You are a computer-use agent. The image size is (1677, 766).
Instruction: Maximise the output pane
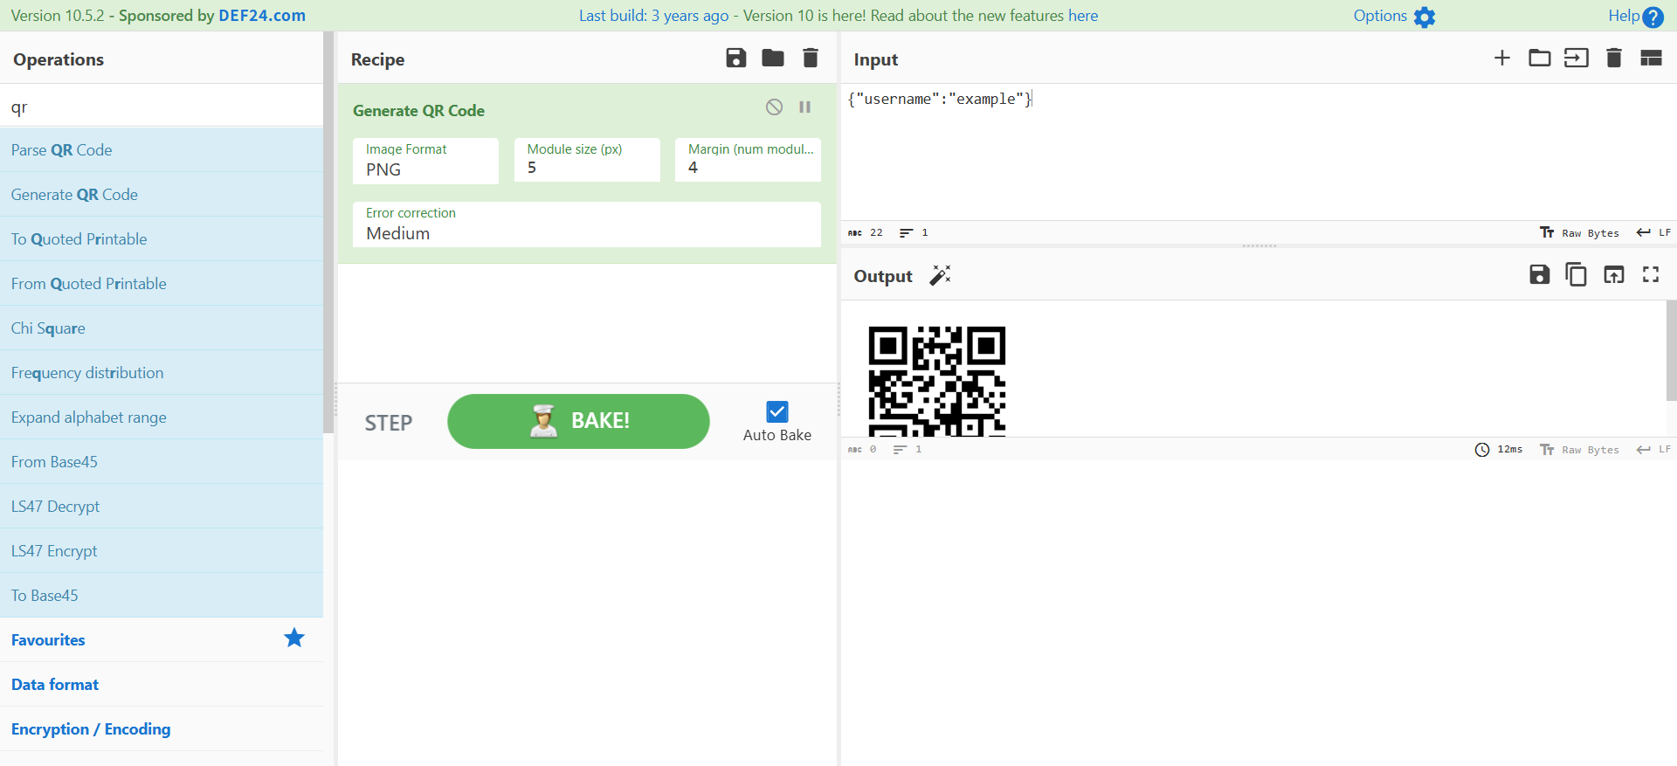(1651, 275)
